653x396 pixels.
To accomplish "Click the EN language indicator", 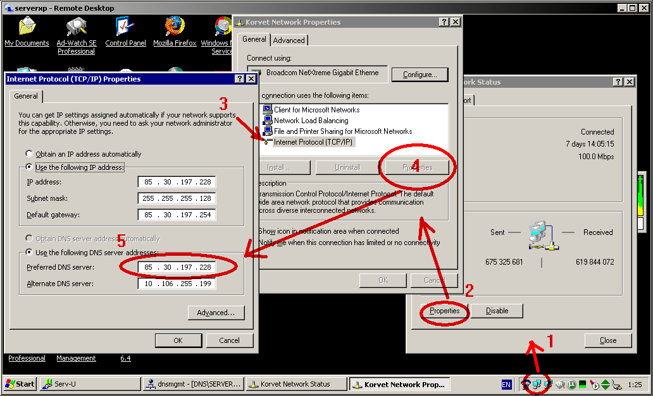I will [x=506, y=385].
